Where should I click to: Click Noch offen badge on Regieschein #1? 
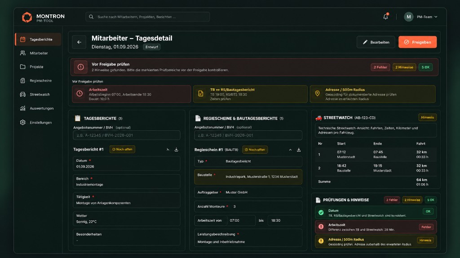(255, 150)
